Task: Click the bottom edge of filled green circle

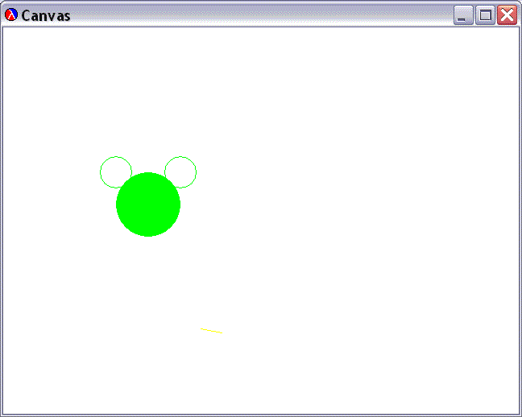Action: 148,234
